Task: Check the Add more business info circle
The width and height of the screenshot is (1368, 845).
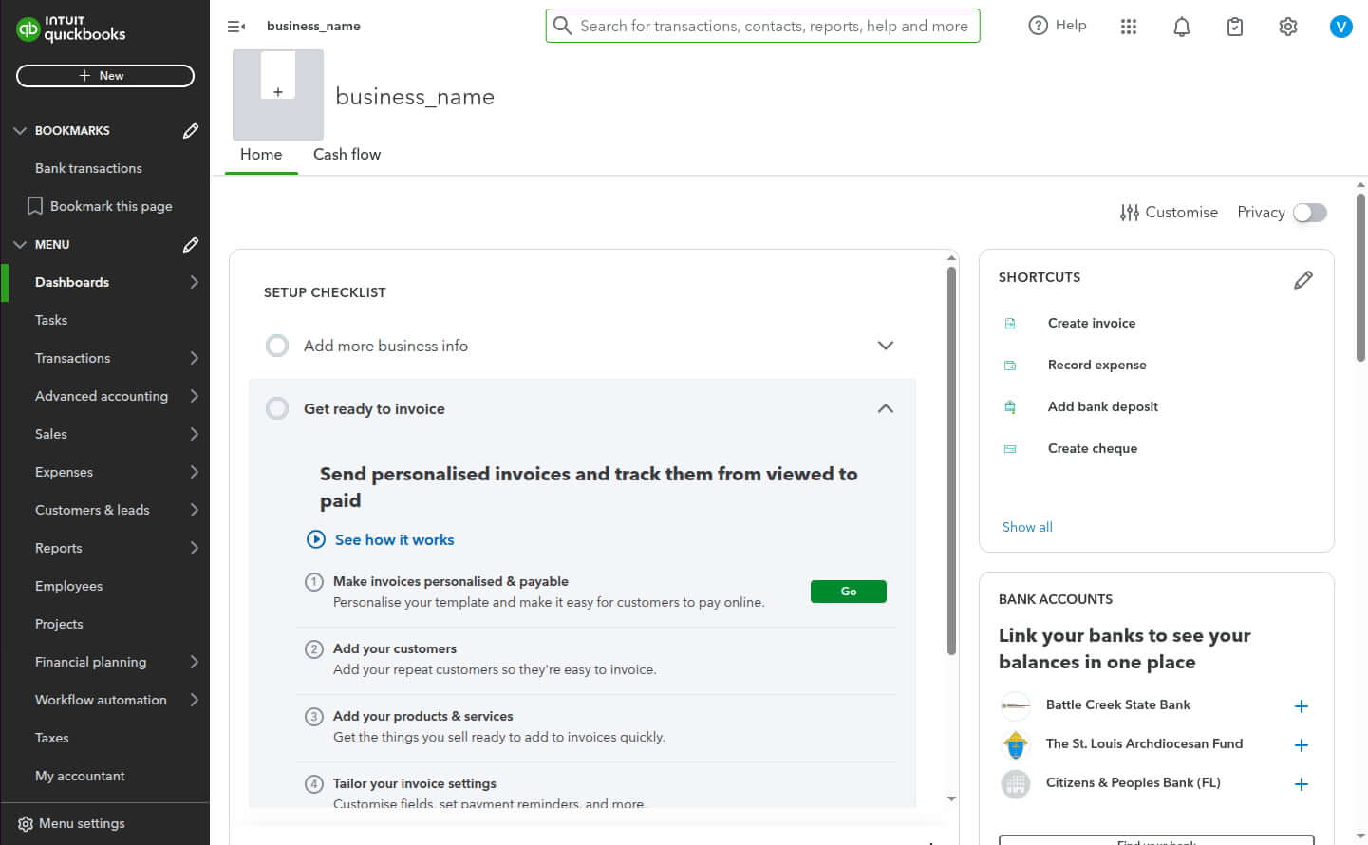Action: click(x=277, y=346)
